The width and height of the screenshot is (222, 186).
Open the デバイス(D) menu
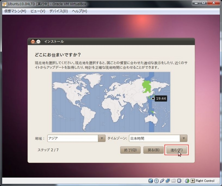click(x=59, y=11)
